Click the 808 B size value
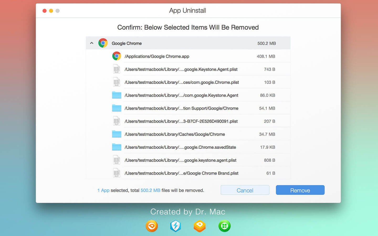 [x=270, y=160]
